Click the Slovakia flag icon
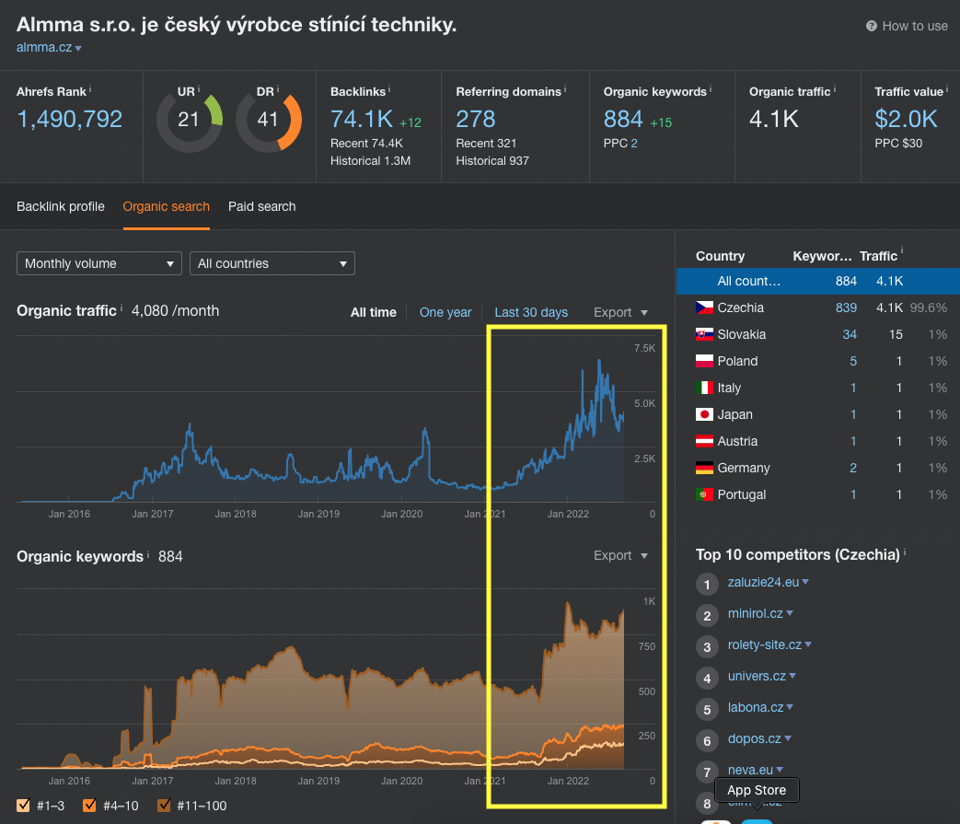This screenshot has width=960, height=824. pyautogui.click(x=704, y=334)
